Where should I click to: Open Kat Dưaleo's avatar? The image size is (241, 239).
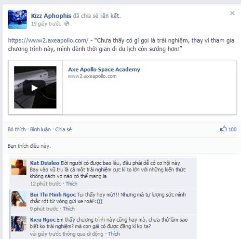click(19, 167)
